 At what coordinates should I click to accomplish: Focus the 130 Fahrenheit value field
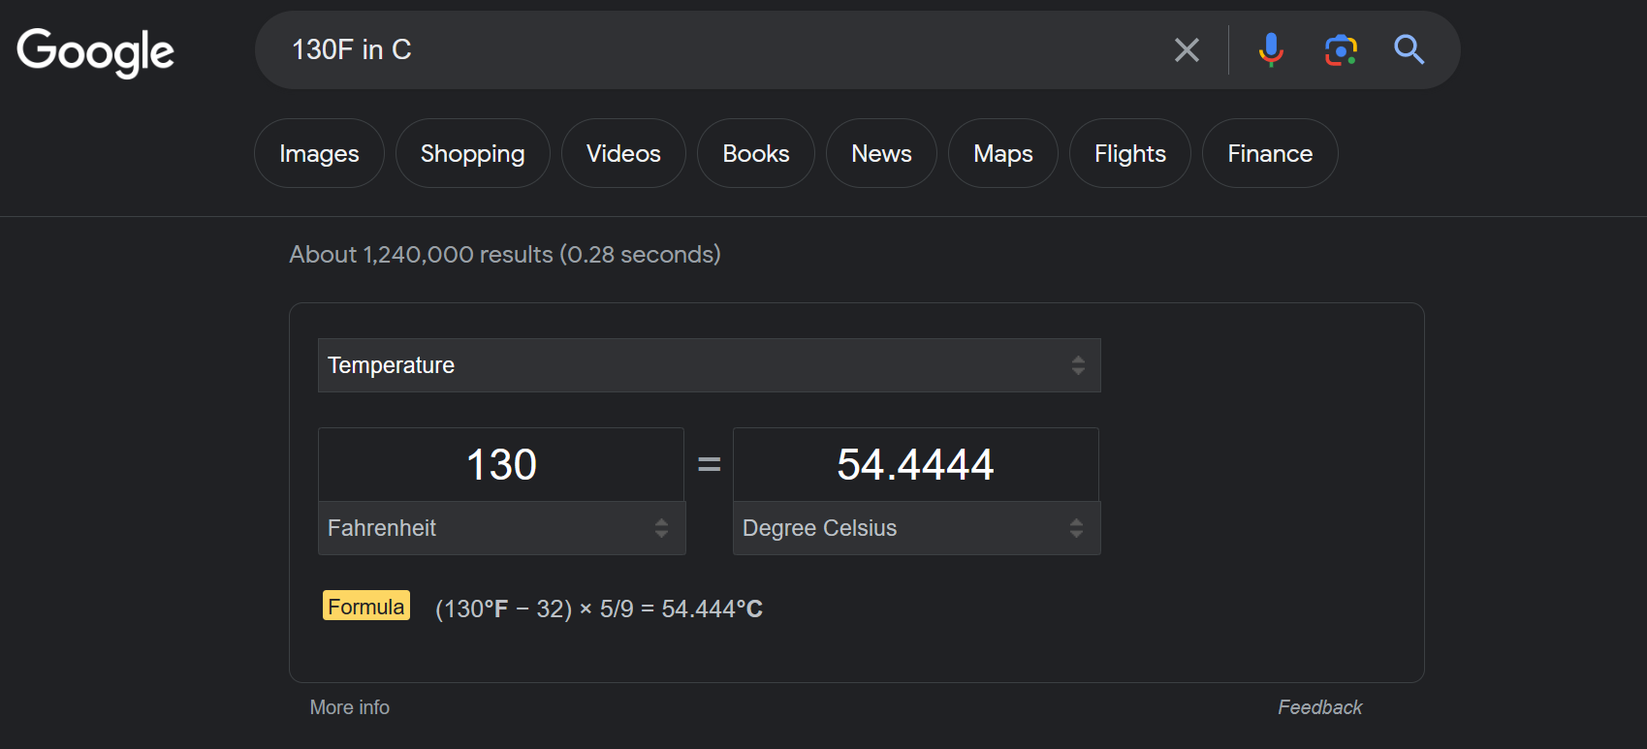coord(501,464)
